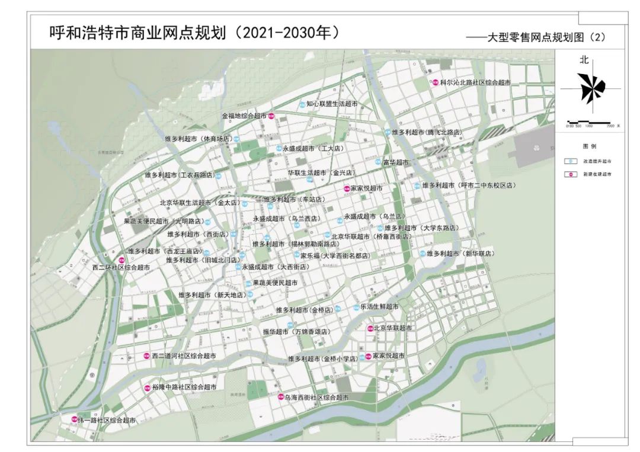Click the label 维多利超市（金桥店）
The width and height of the screenshot is (640, 452).
click(305, 310)
